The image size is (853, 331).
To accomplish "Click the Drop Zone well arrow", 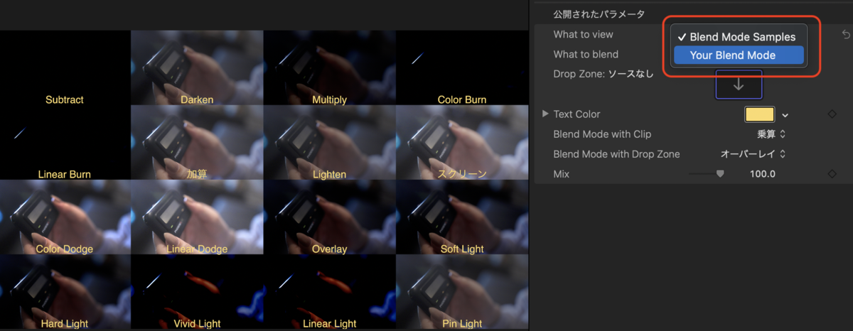I will pyautogui.click(x=739, y=84).
